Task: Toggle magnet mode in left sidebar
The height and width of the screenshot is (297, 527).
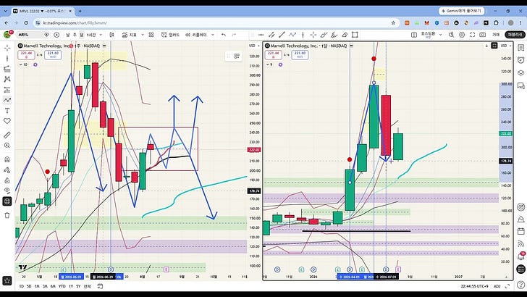Action: click(x=7, y=159)
